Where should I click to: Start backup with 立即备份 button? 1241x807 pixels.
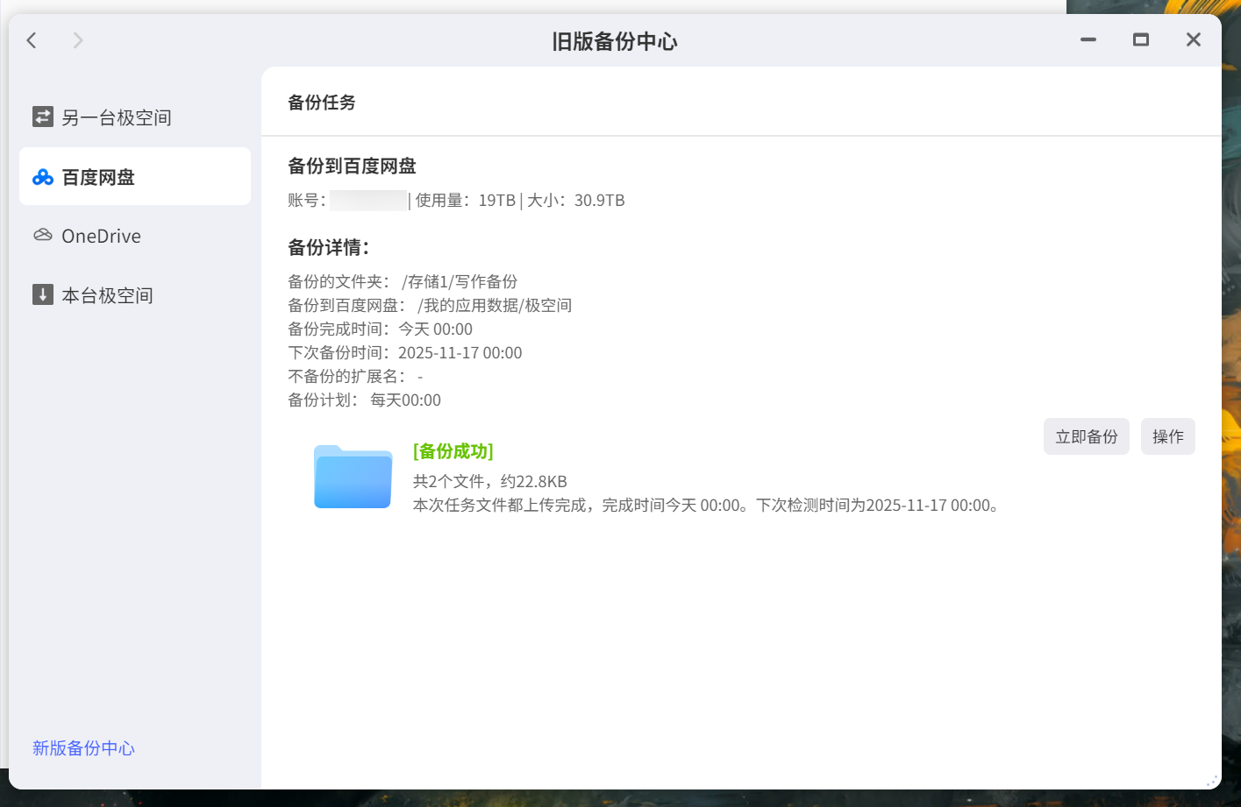click(1087, 436)
